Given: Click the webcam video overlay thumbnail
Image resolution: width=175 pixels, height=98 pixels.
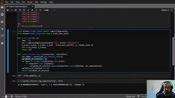Looking at the screenshot, I should tap(161, 89).
